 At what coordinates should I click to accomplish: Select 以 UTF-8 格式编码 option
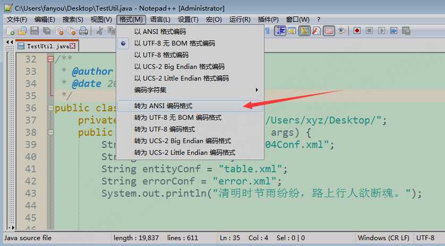[x=190, y=55]
